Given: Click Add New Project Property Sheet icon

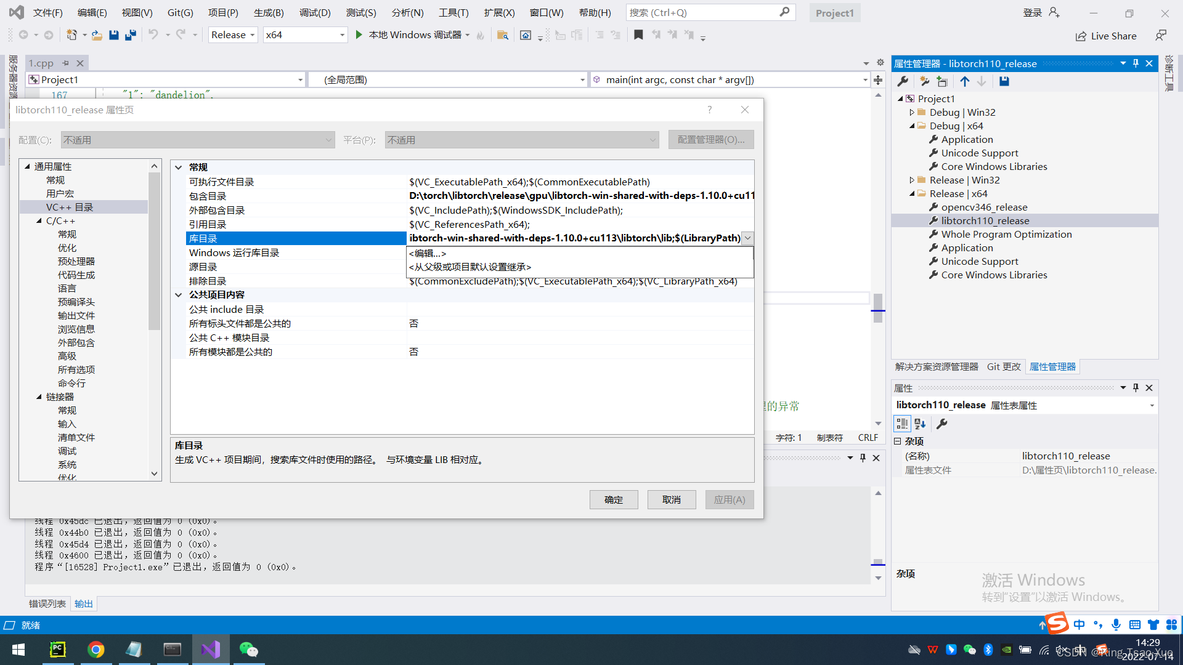Looking at the screenshot, I should (x=924, y=81).
